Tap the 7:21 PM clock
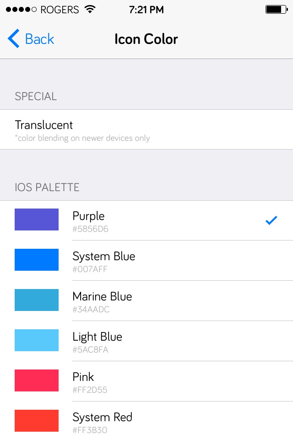Screen dimensions: 293x439 (146, 9)
